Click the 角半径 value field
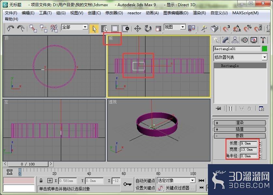The width and height of the screenshot is (273, 195). click(x=249, y=156)
